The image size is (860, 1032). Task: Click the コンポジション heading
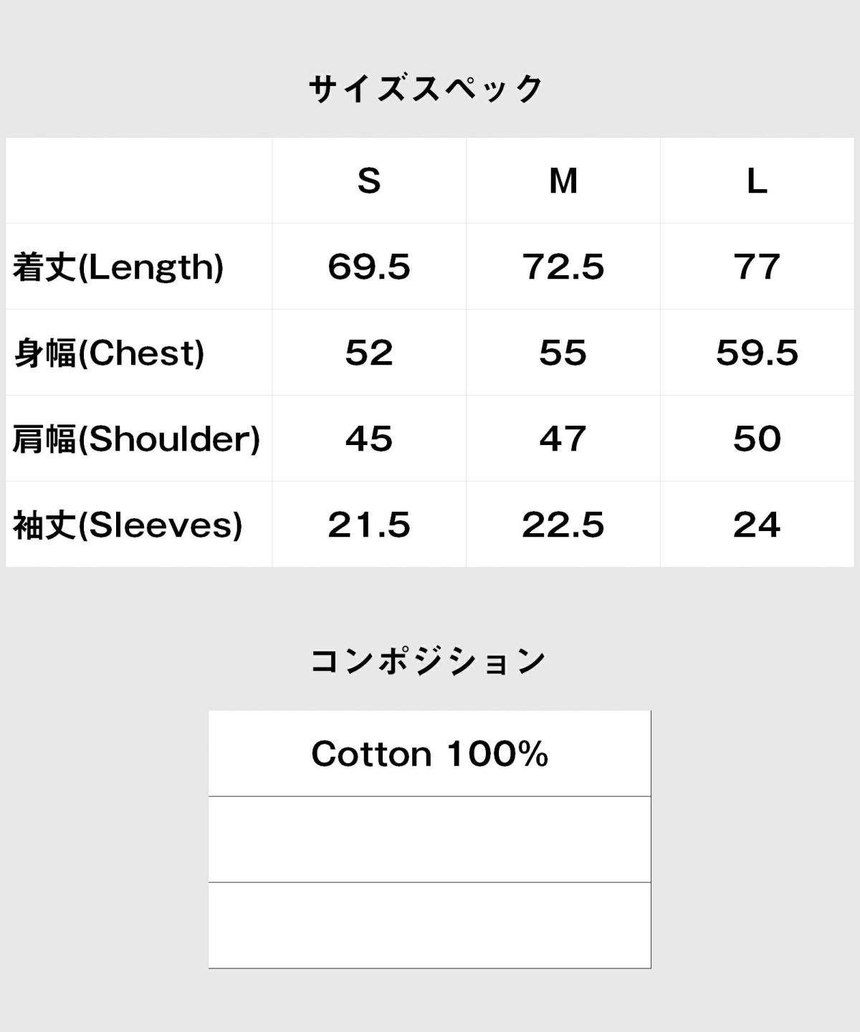[429, 661]
